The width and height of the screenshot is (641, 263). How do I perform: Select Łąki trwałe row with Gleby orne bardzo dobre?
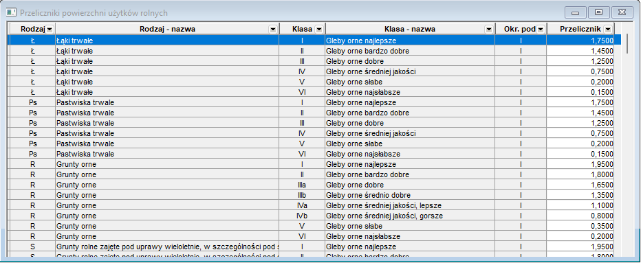point(311,51)
